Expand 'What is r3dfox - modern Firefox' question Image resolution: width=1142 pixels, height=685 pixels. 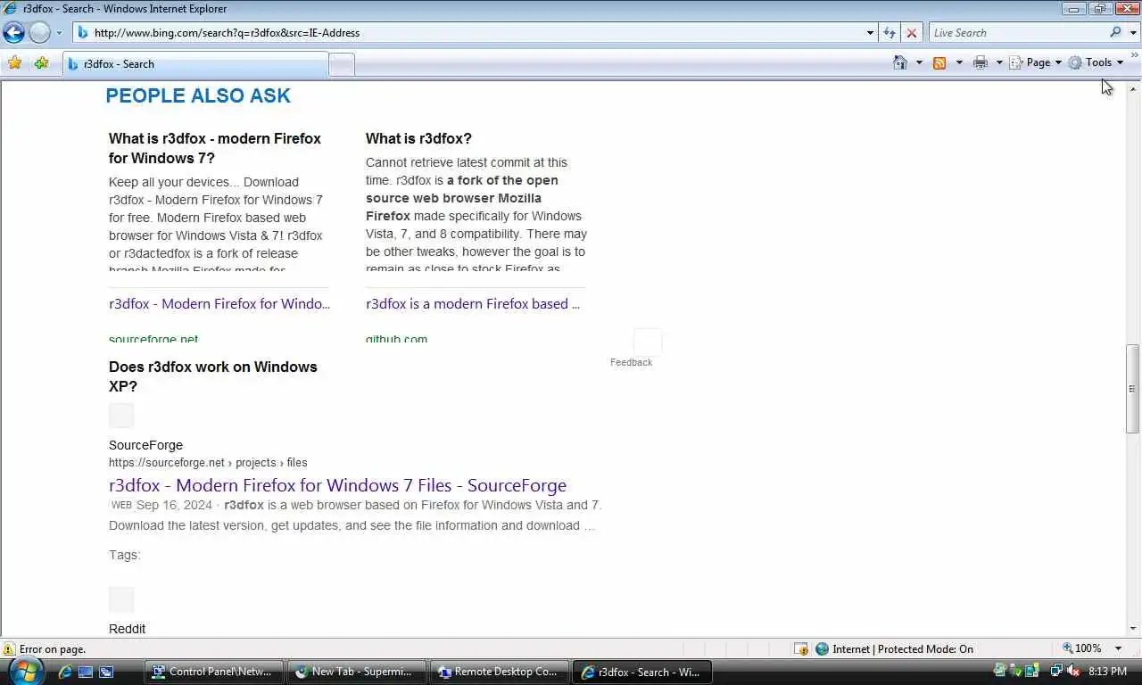coord(215,148)
